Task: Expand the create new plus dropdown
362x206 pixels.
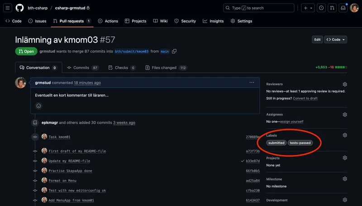Action: [308, 8]
